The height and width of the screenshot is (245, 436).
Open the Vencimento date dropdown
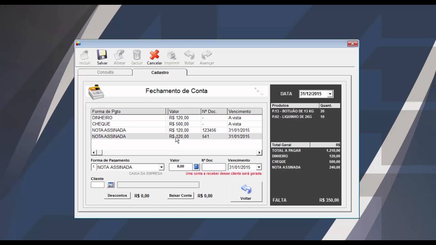tap(259, 167)
